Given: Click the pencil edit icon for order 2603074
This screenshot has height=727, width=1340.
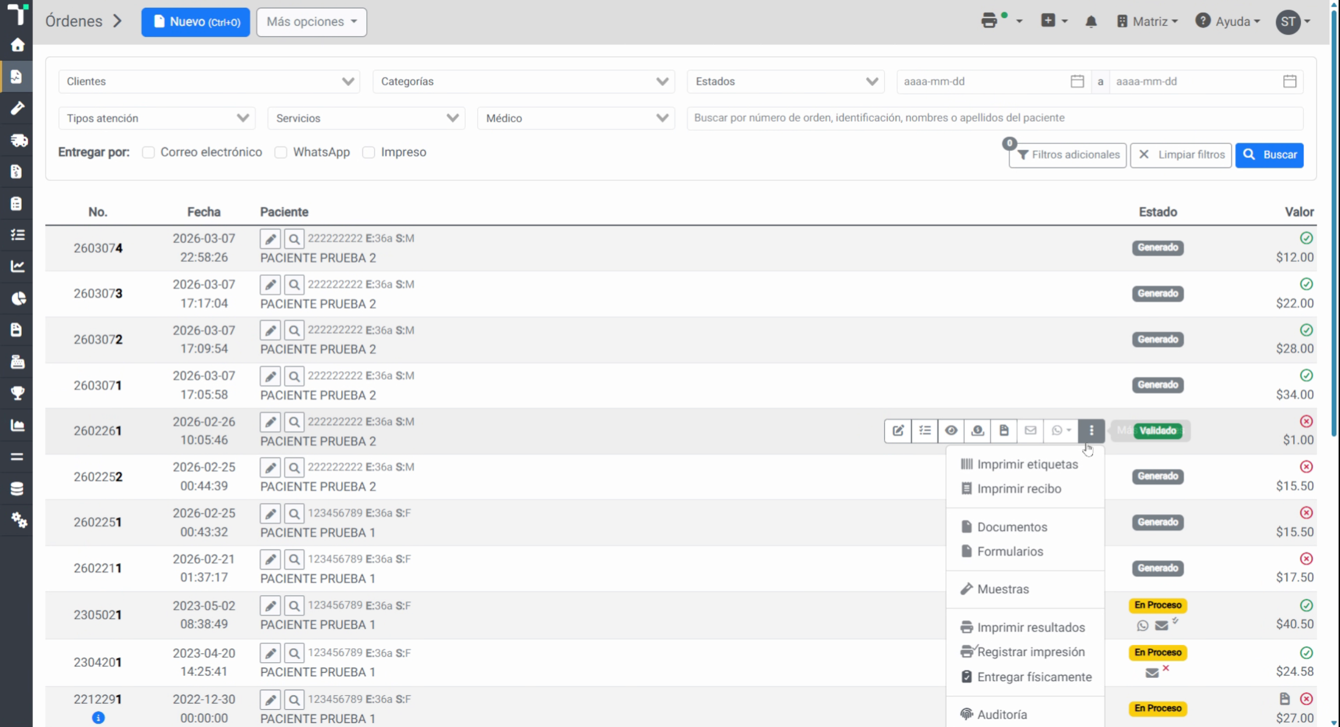Looking at the screenshot, I should click(x=270, y=239).
